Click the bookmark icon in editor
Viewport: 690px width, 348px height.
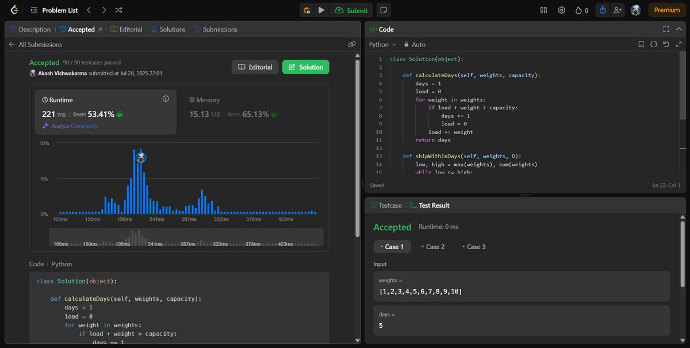[x=641, y=44]
